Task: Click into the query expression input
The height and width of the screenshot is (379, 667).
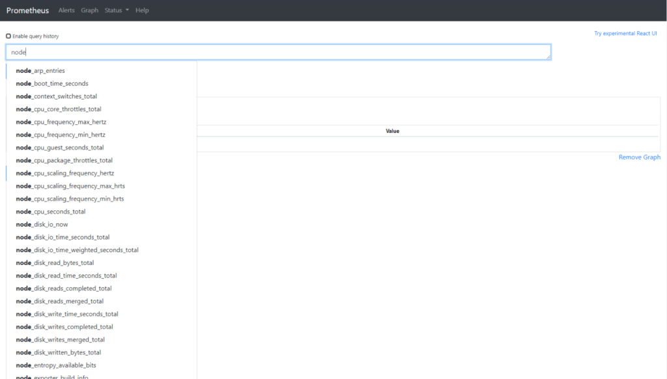Action: tap(279, 52)
